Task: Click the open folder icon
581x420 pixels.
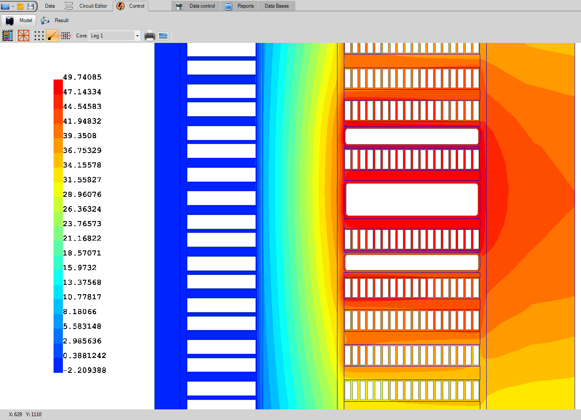Action: pos(20,6)
